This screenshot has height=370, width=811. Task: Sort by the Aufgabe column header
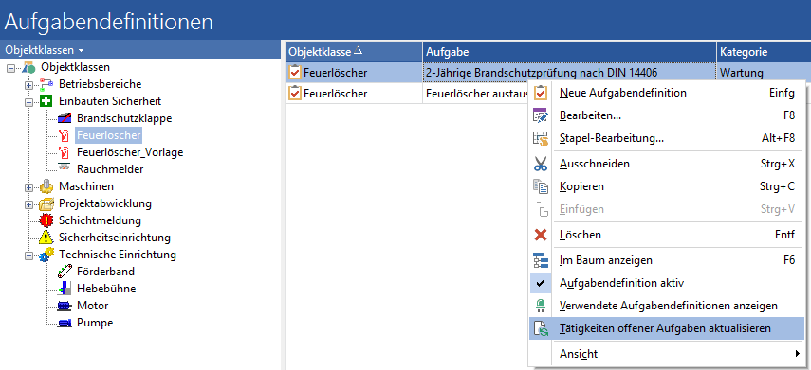point(569,52)
